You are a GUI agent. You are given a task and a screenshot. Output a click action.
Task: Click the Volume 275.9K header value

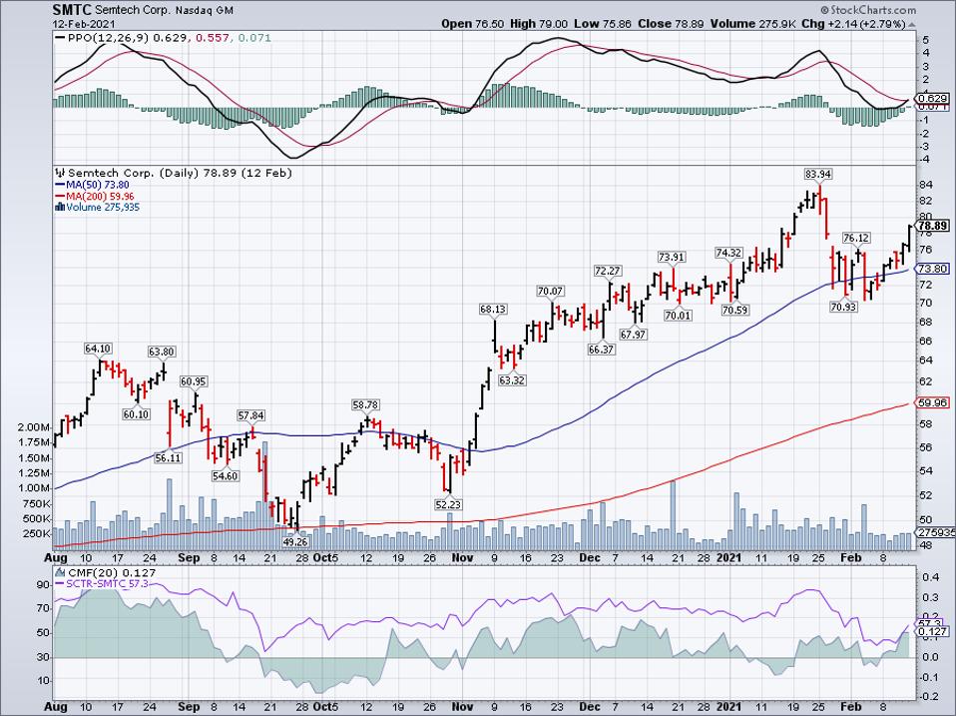click(x=753, y=24)
